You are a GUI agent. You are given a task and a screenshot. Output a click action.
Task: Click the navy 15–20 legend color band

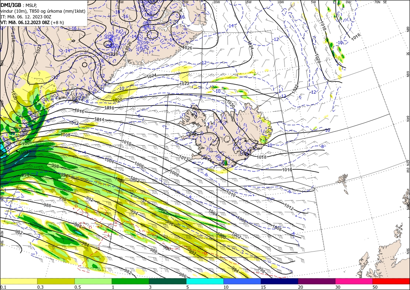pyautogui.click(x=280, y=281)
